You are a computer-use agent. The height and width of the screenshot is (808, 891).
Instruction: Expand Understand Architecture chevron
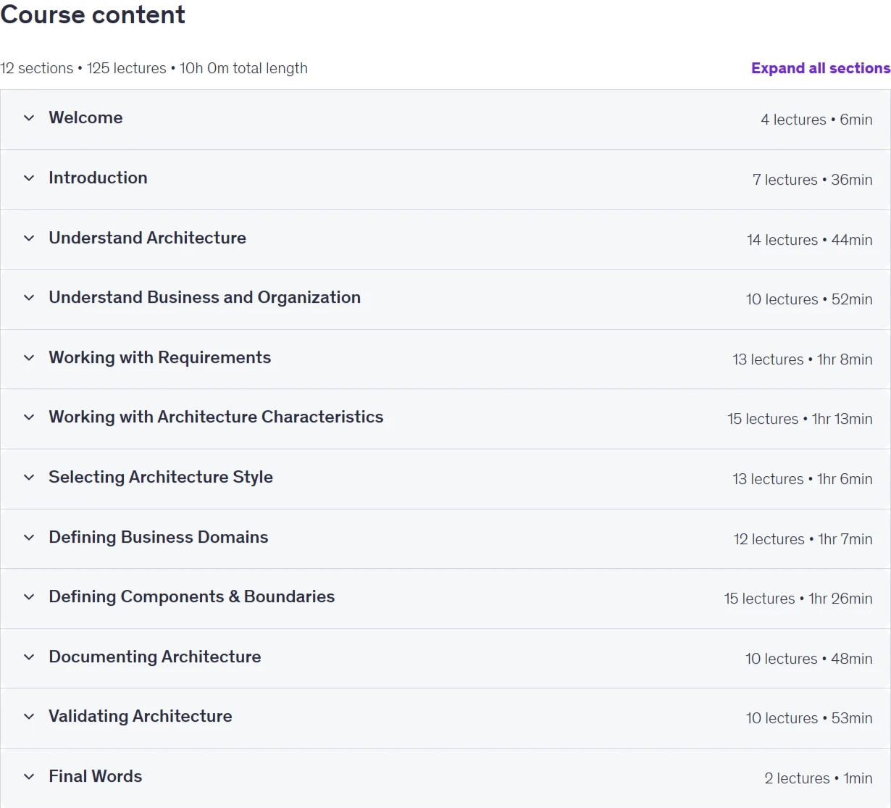[29, 238]
